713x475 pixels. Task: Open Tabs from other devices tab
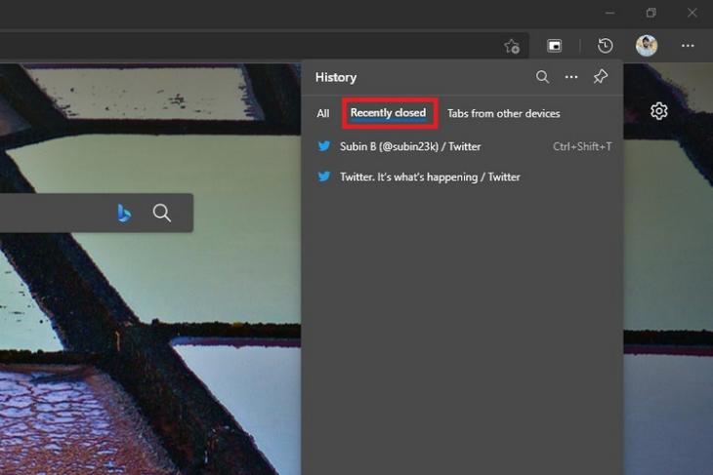503,114
